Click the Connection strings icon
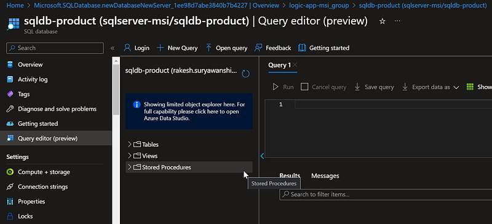492x224 pixels. click(x=10, y=187)
